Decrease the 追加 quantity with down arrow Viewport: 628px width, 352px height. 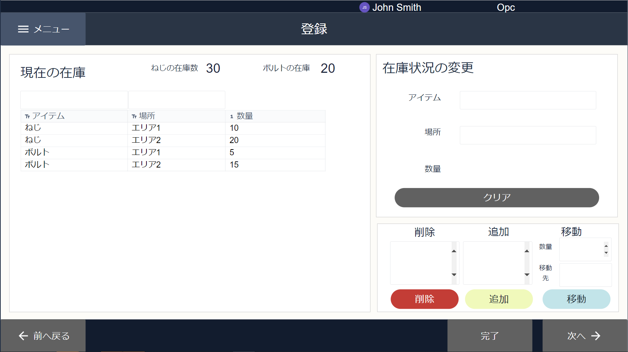(527, 275)
